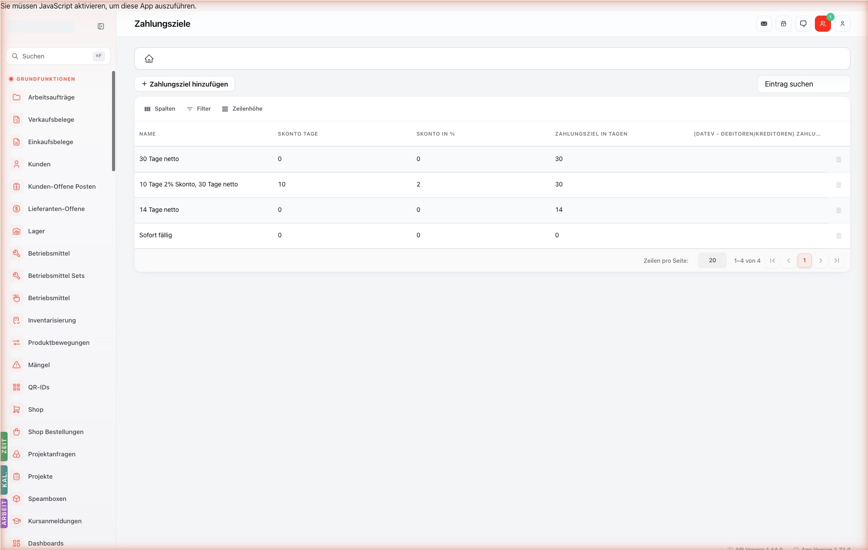868x550 pixels.
Task: Open the calendar icon in top bar
Action: [x=784, y=24]
